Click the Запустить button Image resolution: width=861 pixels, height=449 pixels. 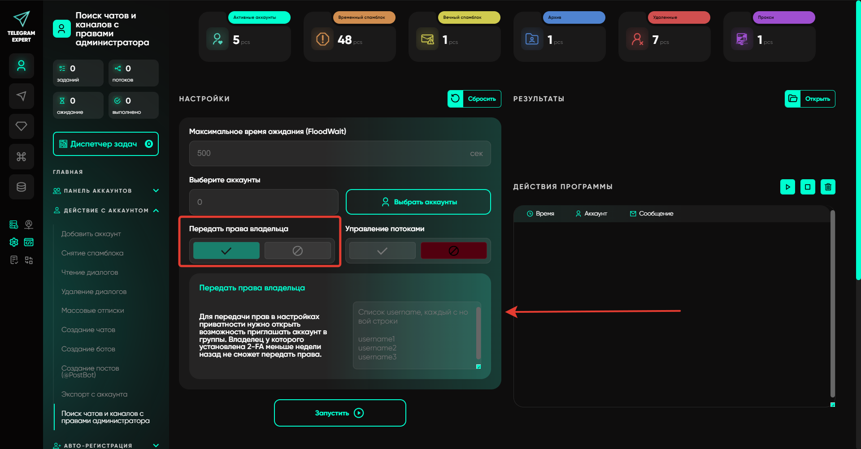pyautogui.click(x=340, y=413)
